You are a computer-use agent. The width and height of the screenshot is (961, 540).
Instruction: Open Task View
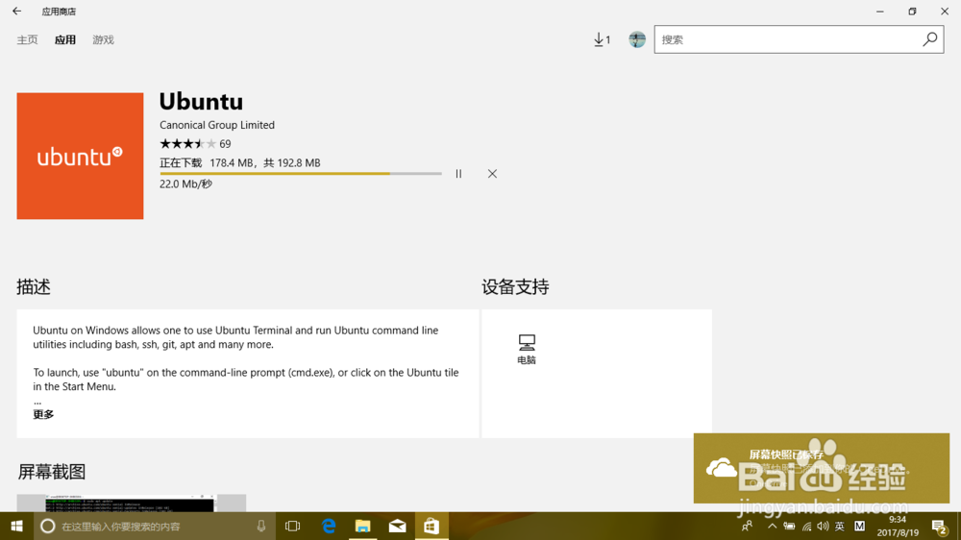[x=293, y=526]
